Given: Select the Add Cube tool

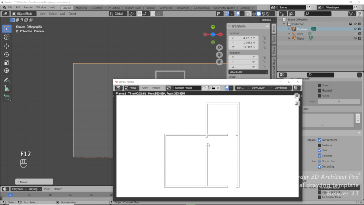Looking at the screenshot, I should coord(6,97).
